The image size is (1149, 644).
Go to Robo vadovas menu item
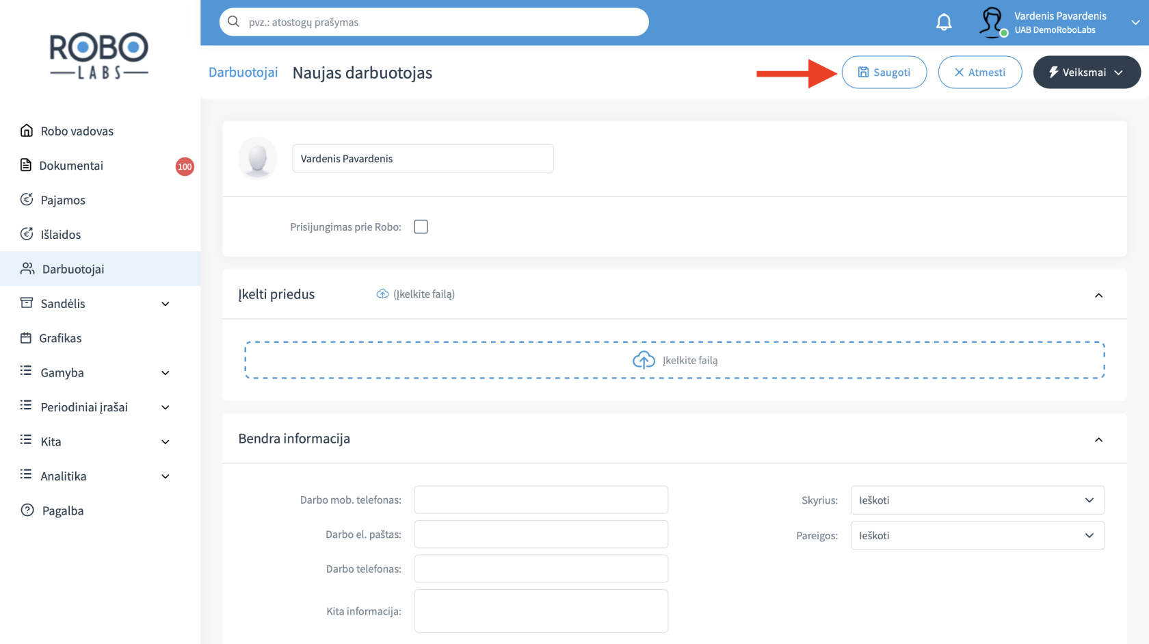coord(77,131)
